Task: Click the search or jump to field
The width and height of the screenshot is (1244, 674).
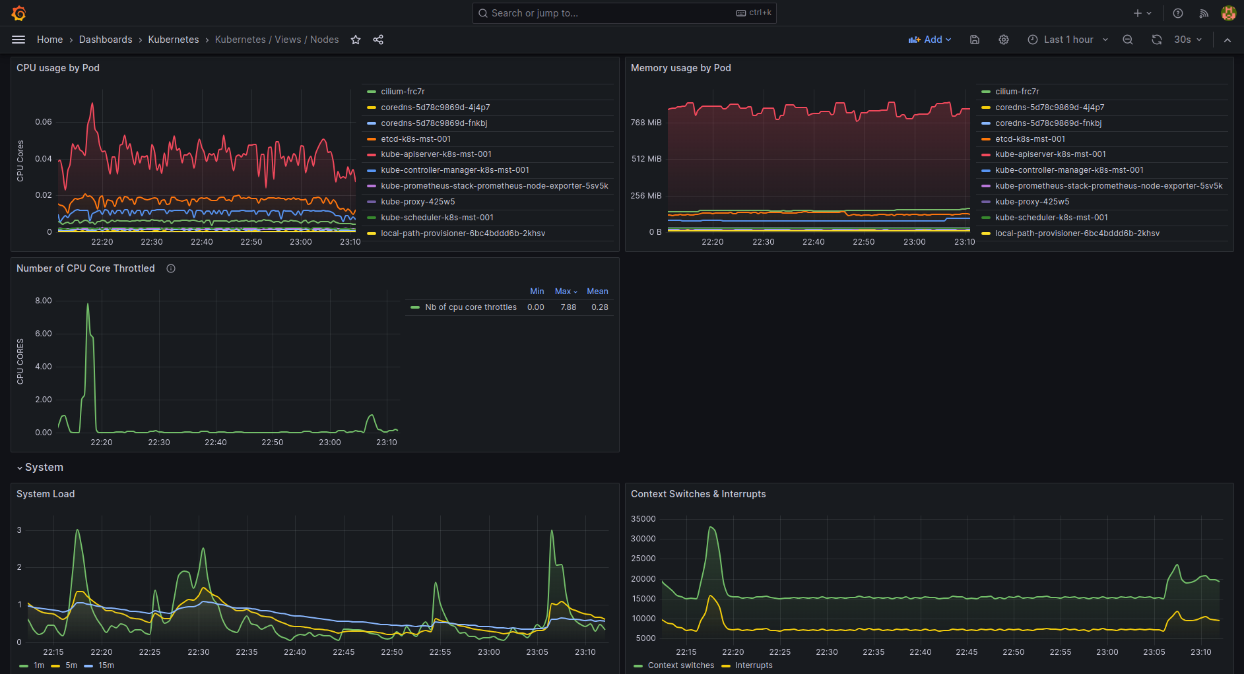Action: [624, 13]
